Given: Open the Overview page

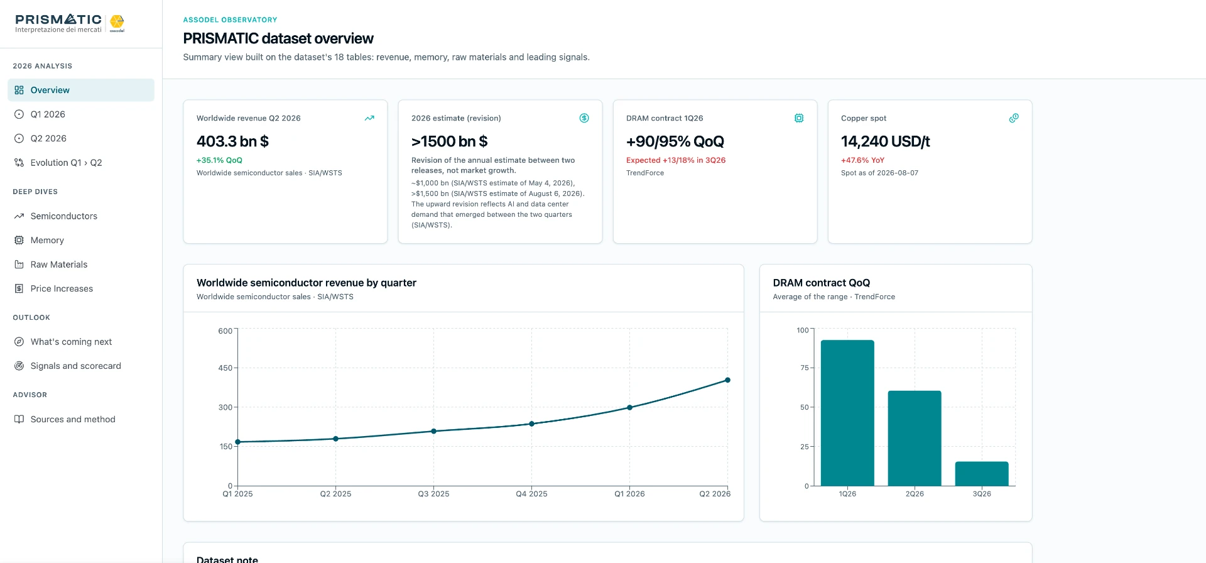Looking at the screenshot, I should (81, 90).
